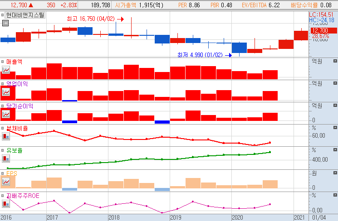Toggle the small square beside 당기순이익
Screen dimensions: 338x221
[x=3, y=106]
